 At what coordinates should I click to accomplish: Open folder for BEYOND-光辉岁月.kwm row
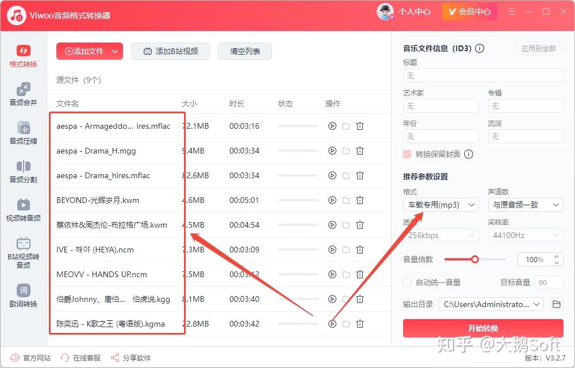346,200
